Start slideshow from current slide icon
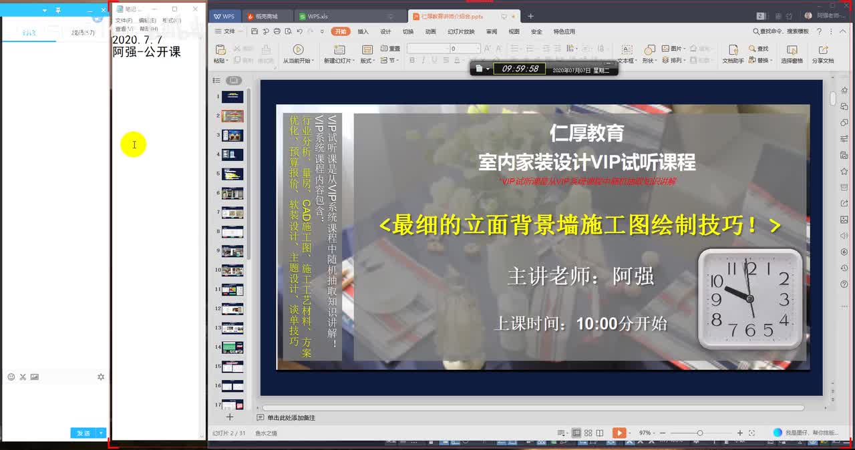 point(298,49)
